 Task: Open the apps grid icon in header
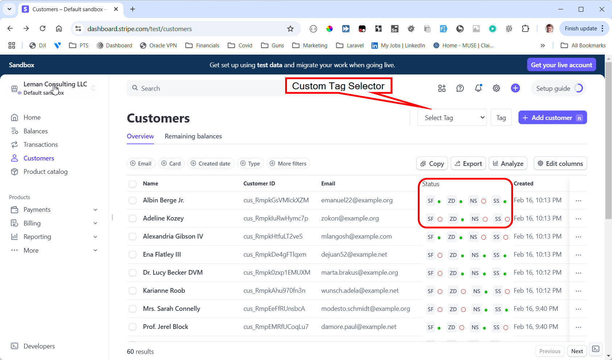442,88
